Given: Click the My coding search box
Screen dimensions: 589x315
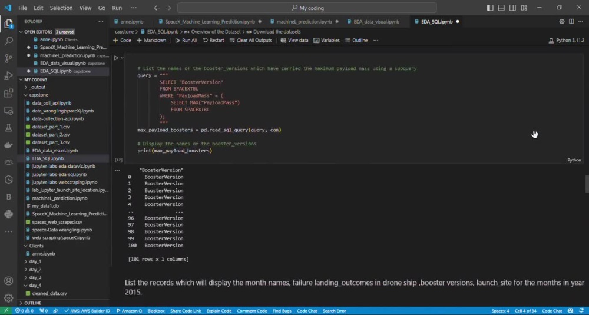Looking at the screenshot, I should click(307, 8).
